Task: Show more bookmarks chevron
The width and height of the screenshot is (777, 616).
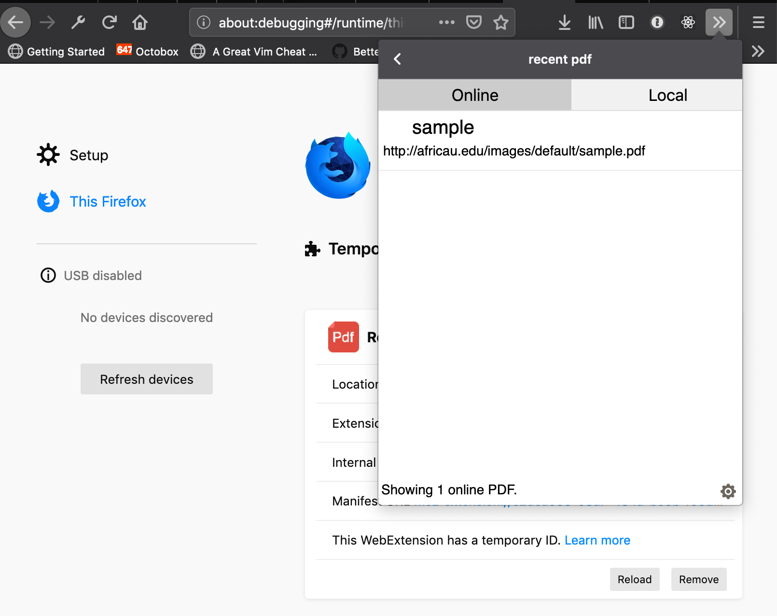Action: pos(758,51)
